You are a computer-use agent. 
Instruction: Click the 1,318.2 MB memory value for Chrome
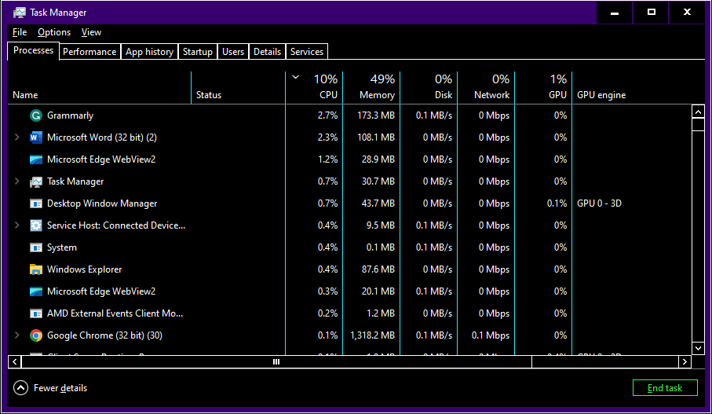coord(372,335)
